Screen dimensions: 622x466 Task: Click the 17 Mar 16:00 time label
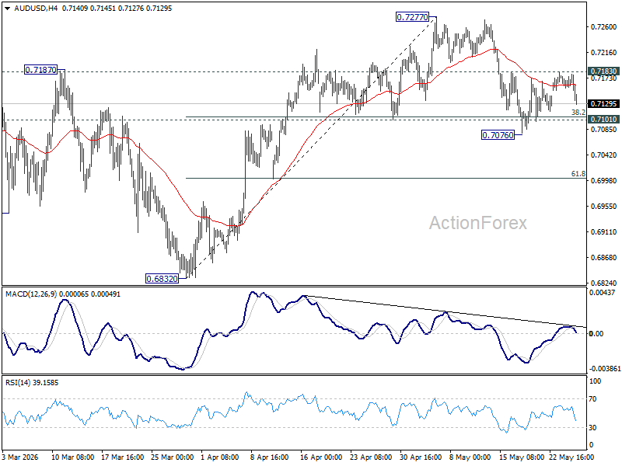point(123,457)
